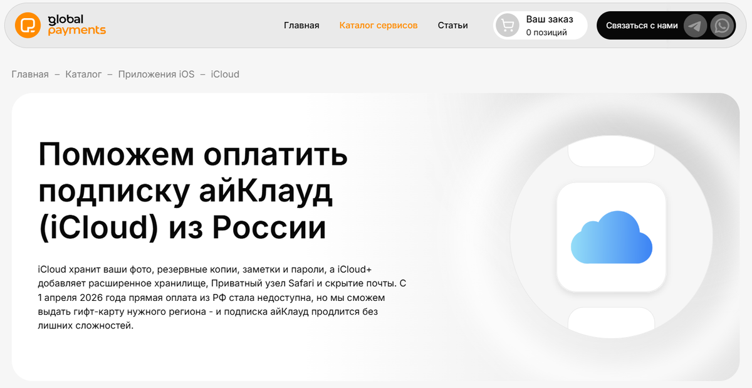752x388 pixels.
Task: Click the iCloud breadcrumb item
Action: (225, 74)
